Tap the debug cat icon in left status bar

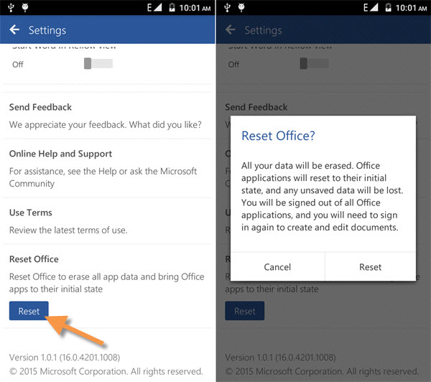[x=25, y=7]
